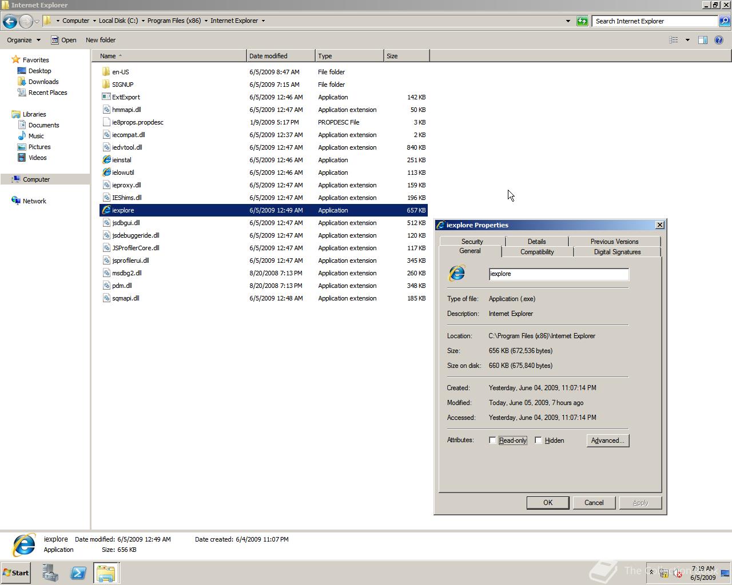Switch to the Security tab
Viewport: 732px width, 585px height.
(x=472, y=242)
